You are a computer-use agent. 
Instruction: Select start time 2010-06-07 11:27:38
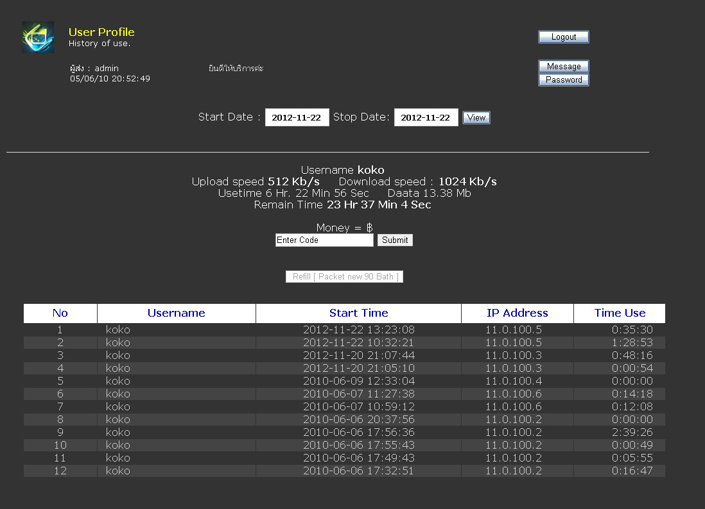[358, 394]
